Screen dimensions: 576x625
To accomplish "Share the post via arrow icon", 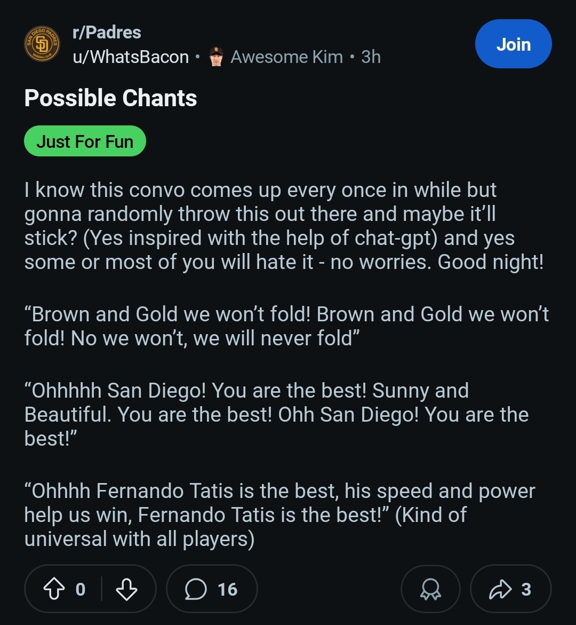I will [500, 589].
